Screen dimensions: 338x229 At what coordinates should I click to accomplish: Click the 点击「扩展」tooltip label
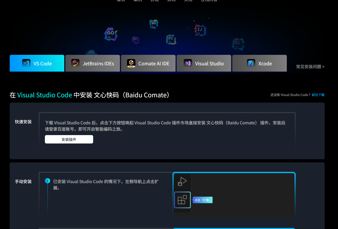coord(202,200)
